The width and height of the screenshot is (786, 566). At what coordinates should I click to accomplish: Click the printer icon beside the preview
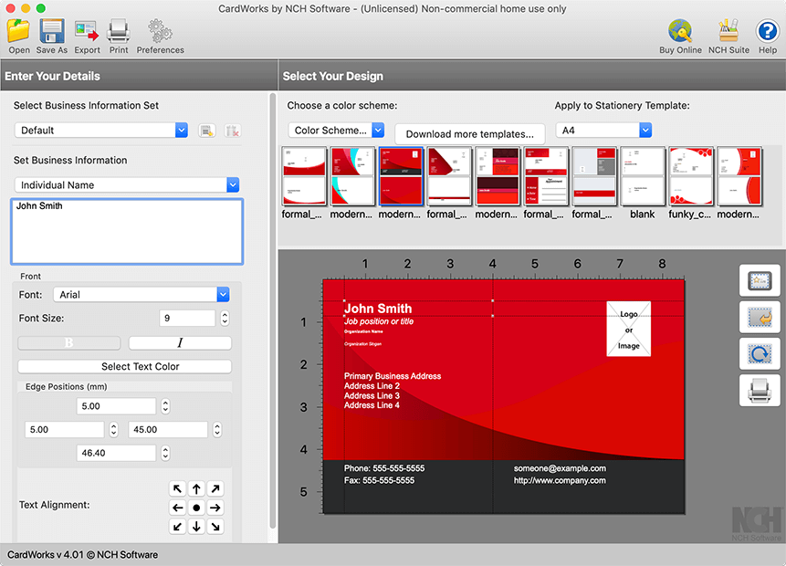[x=760, y=391]
